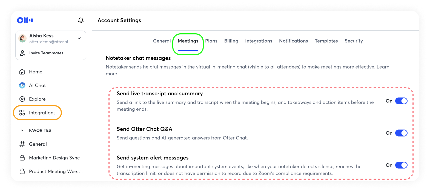Toggle Send live transcript and summary

tap(401, 101)
